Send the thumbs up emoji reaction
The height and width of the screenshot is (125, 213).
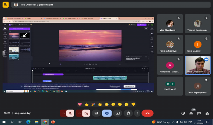87,104
